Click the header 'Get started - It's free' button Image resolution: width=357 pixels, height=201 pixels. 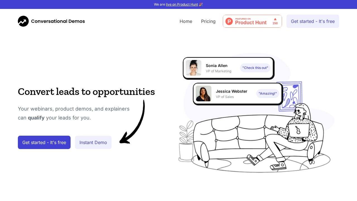coord(313,21)
